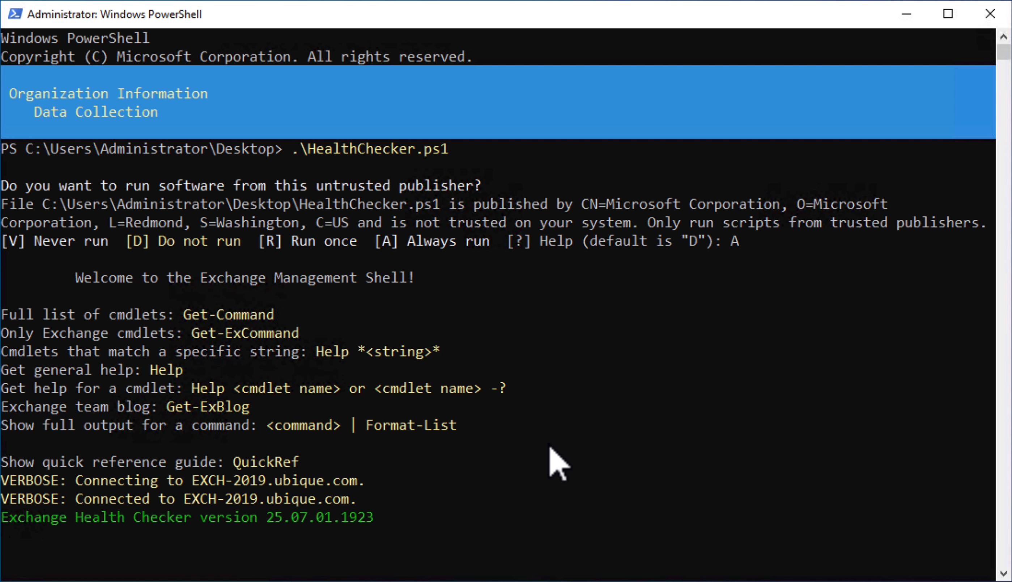Click the 'Help <cmdlet name>' text
Image resolution: width=1012 pixels, height=582 pixels.
[266, 388]
